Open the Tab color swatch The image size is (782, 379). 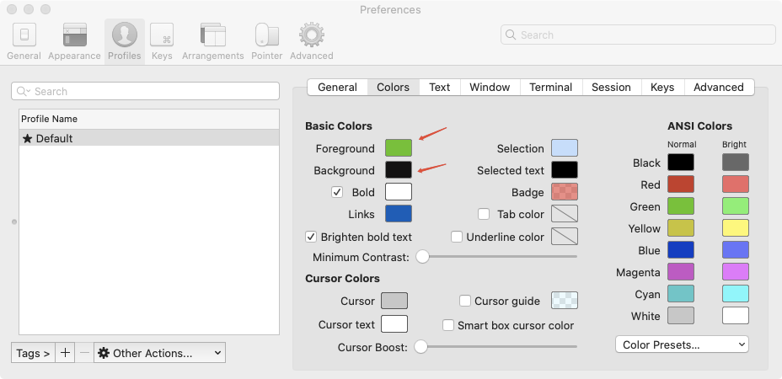[x=565, y=214]
